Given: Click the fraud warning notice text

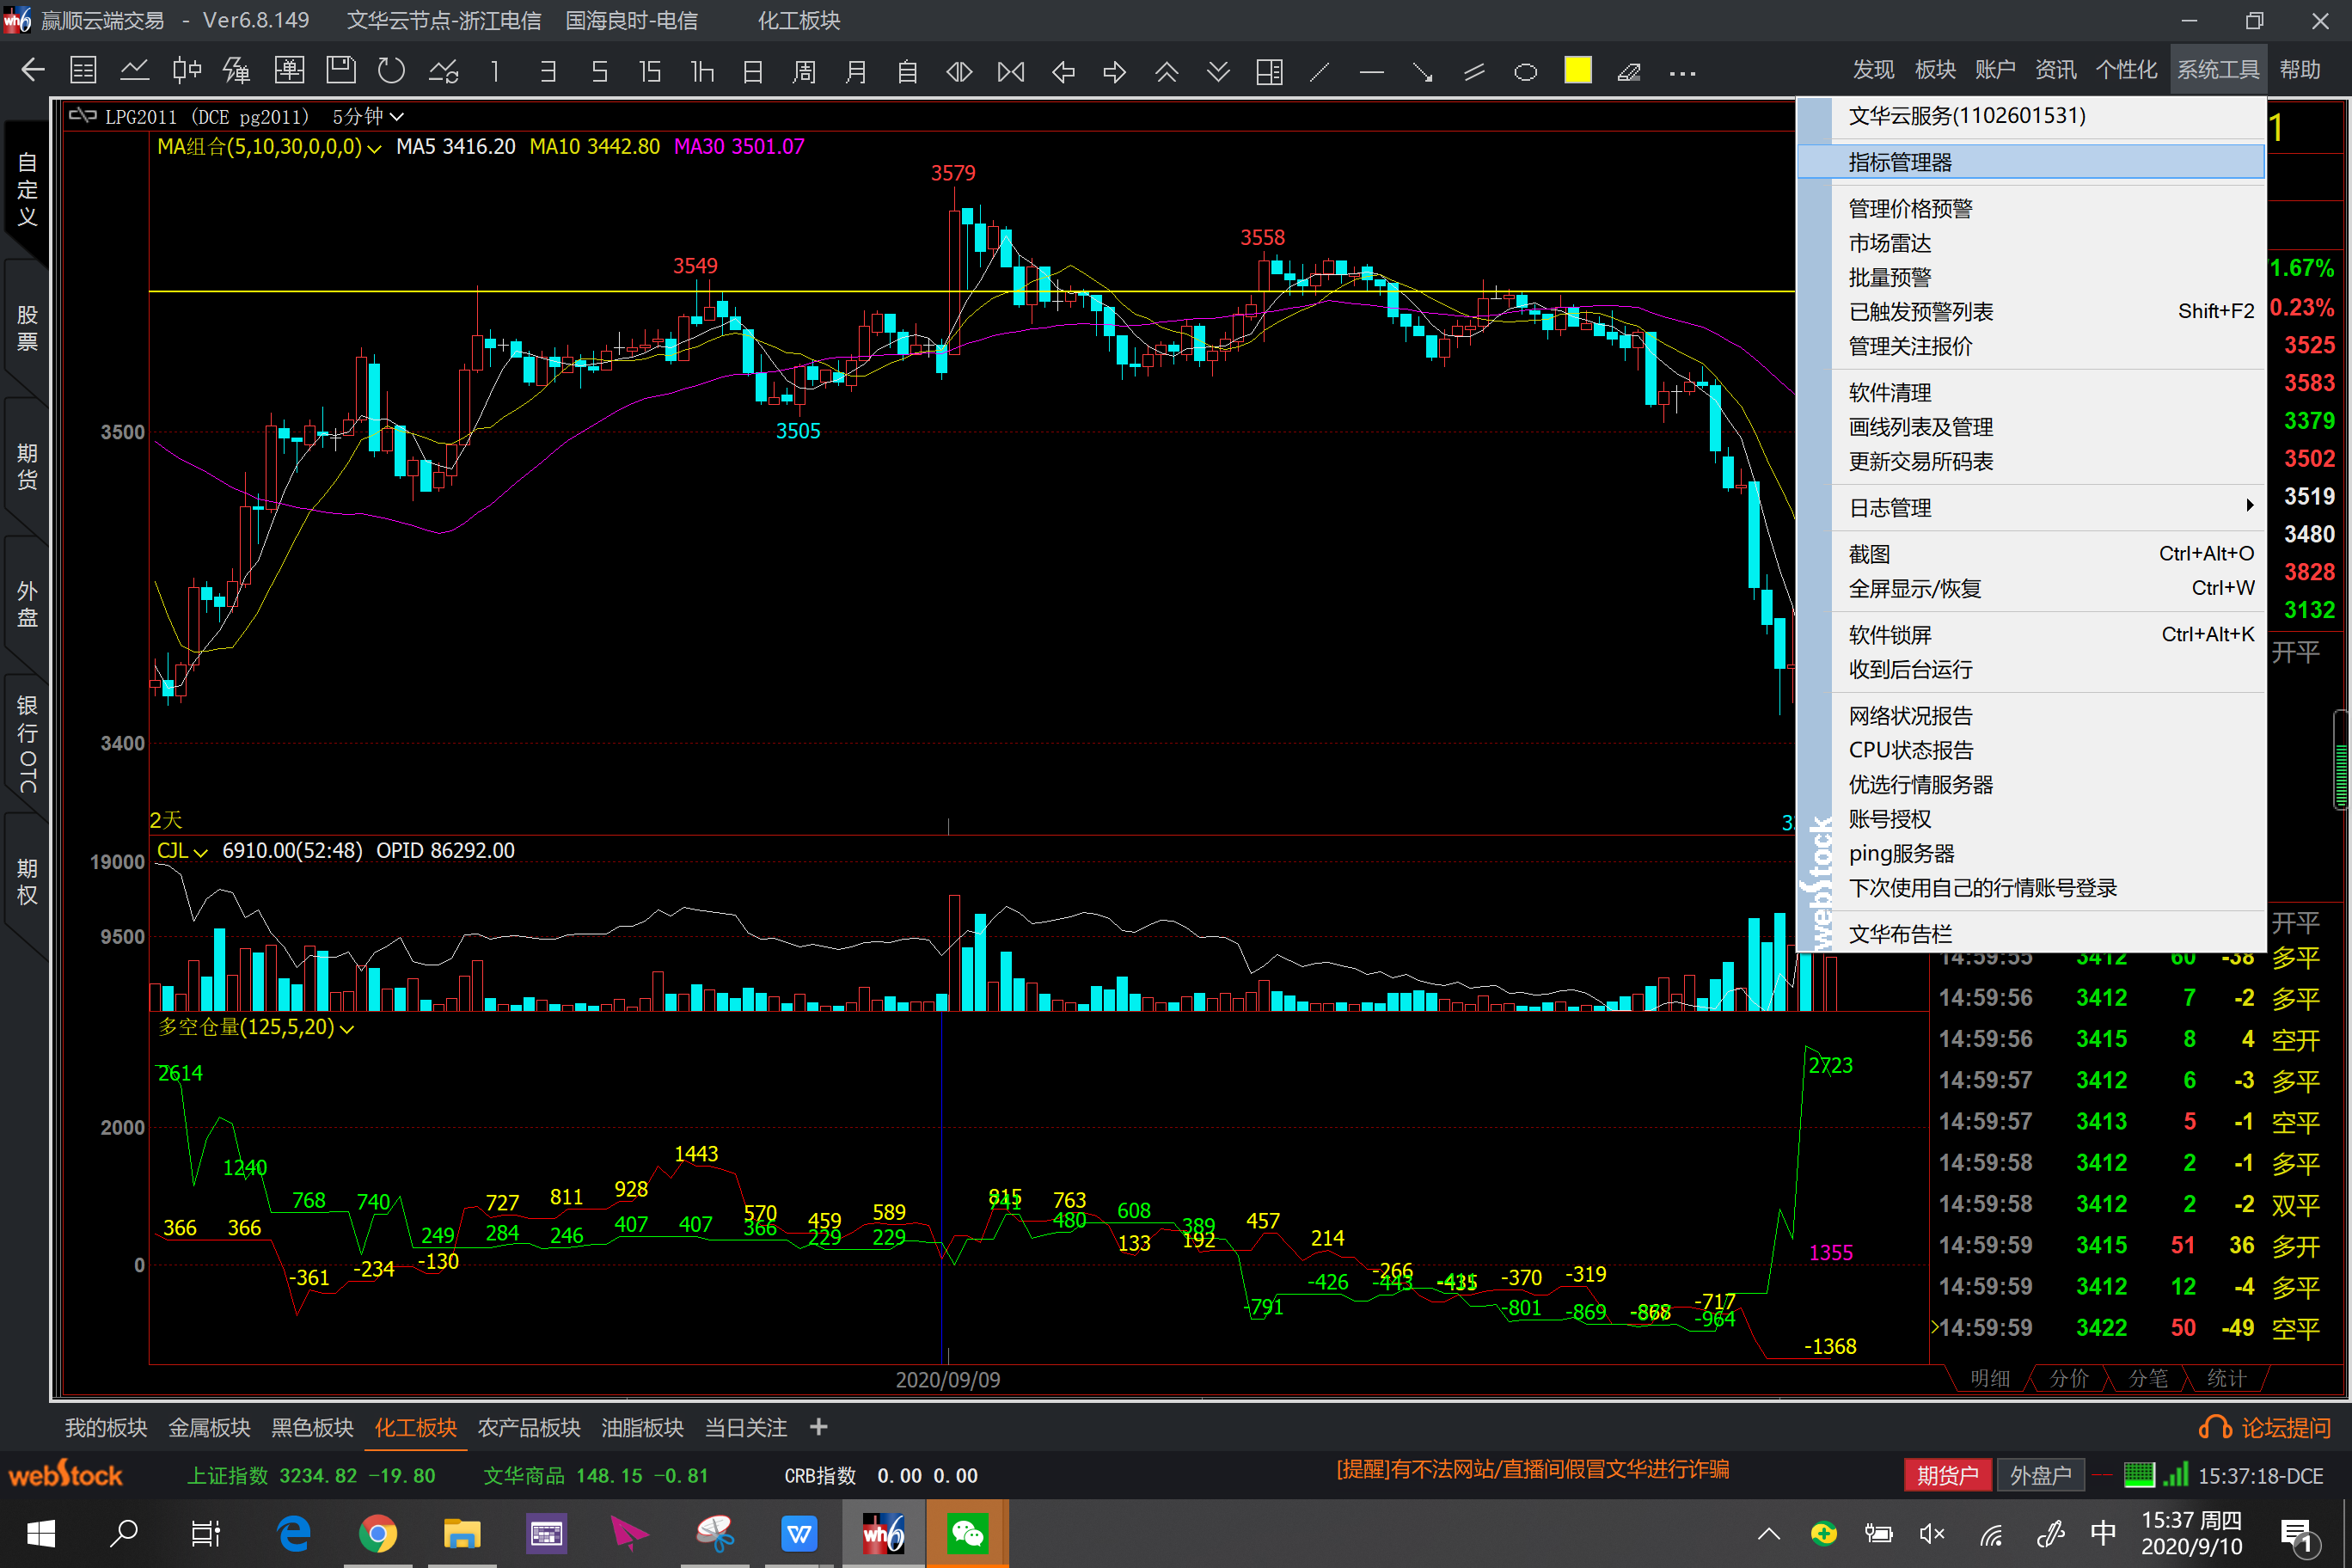Looking at the screenshot, I should click(x=1533, y=1469).
